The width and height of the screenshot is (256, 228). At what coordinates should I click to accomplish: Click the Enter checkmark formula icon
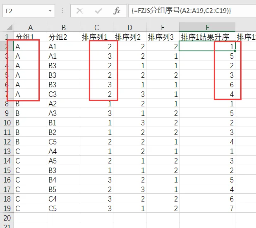point(98,11)
